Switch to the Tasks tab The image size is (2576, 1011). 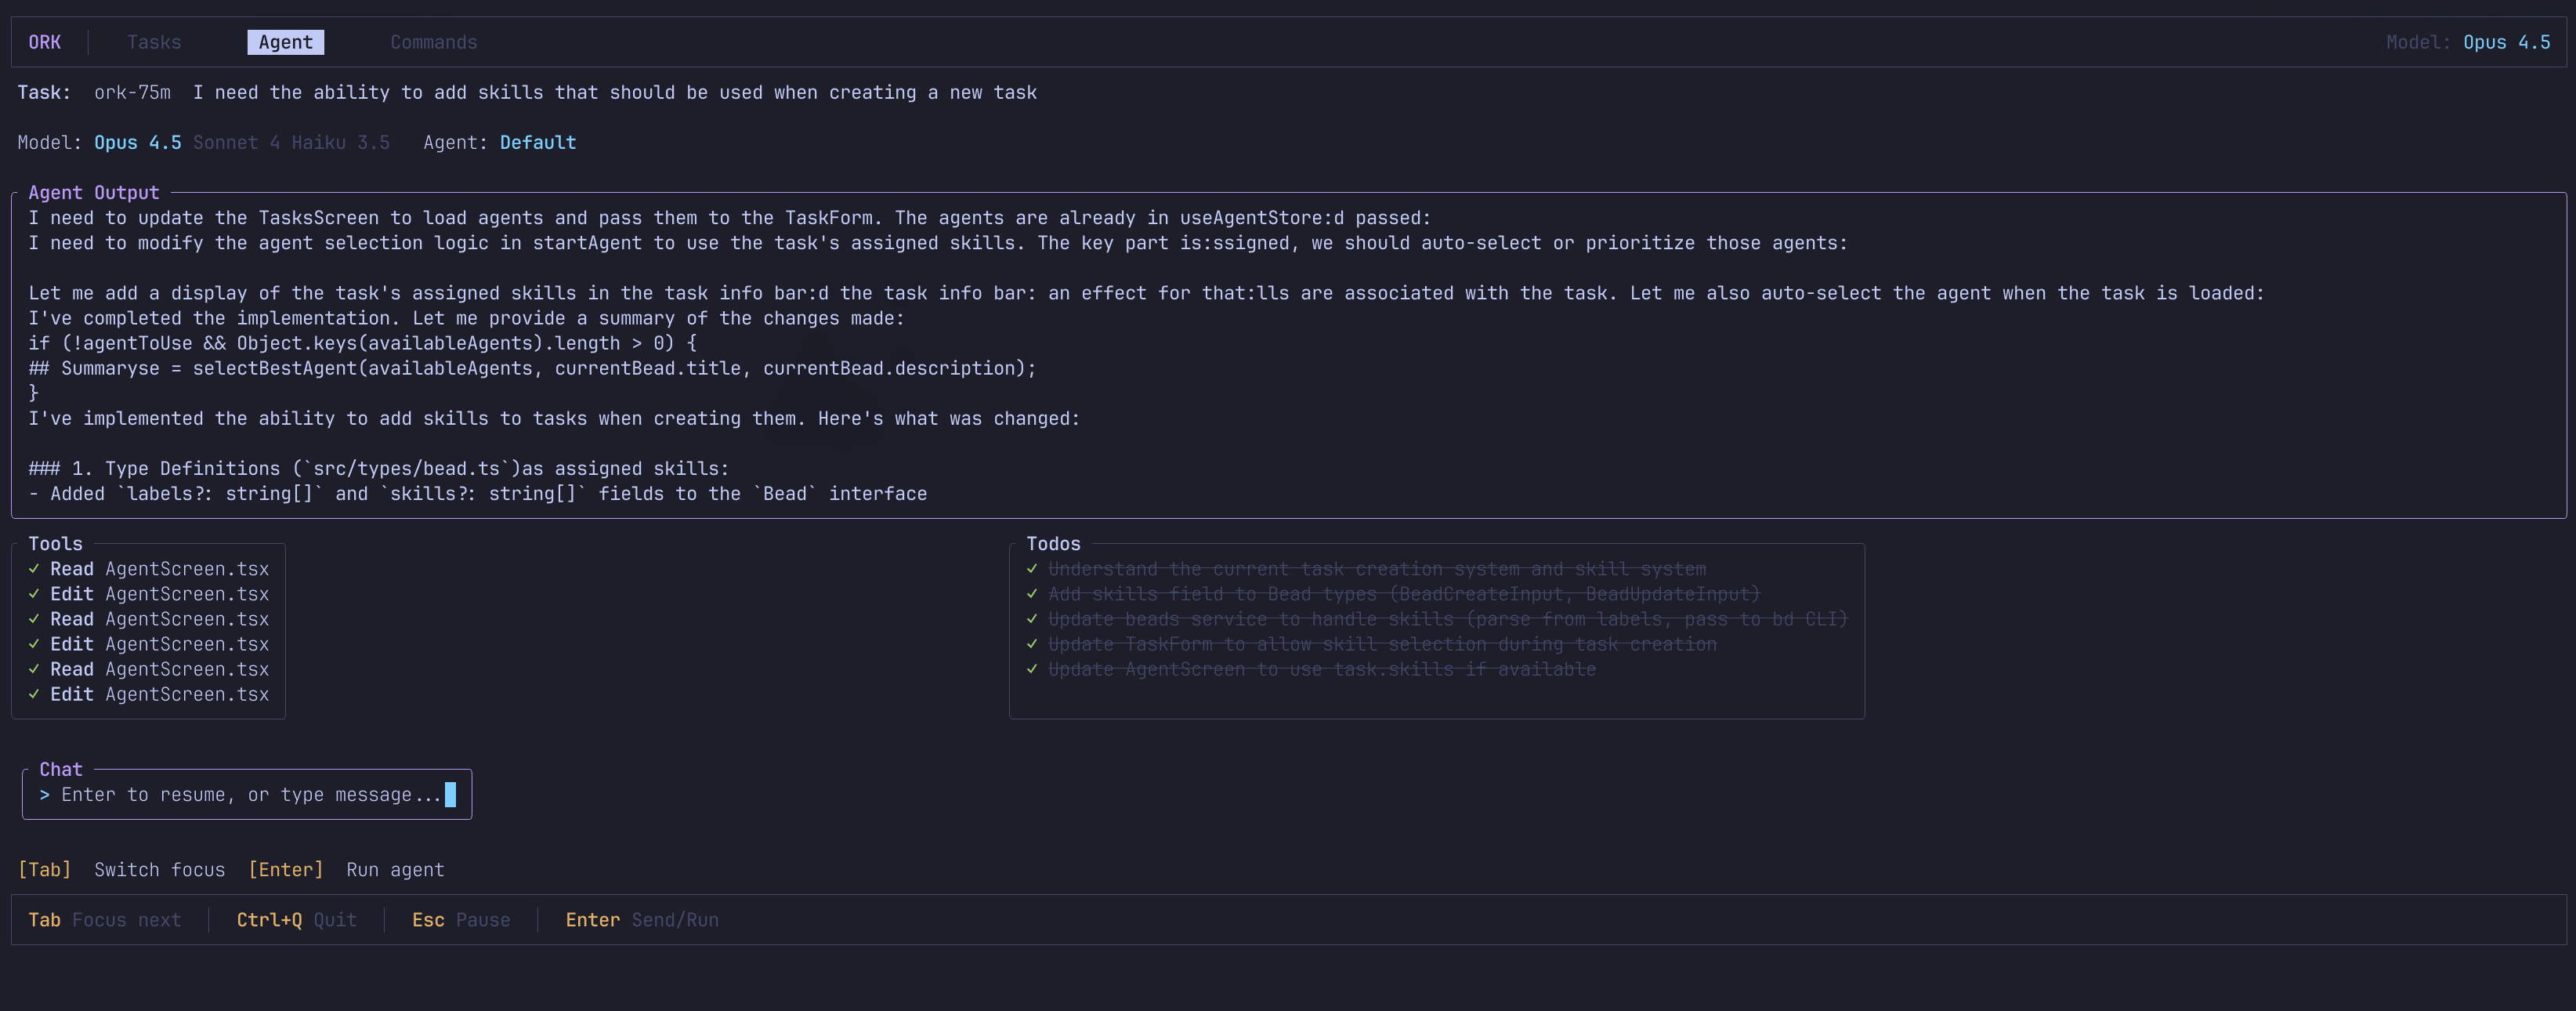pyautogui.click(x=154, y=42)
